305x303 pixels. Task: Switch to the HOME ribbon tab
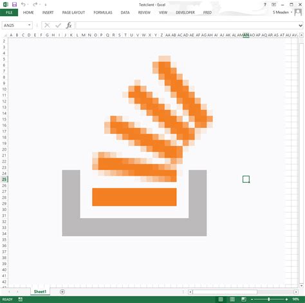(28, 13)
